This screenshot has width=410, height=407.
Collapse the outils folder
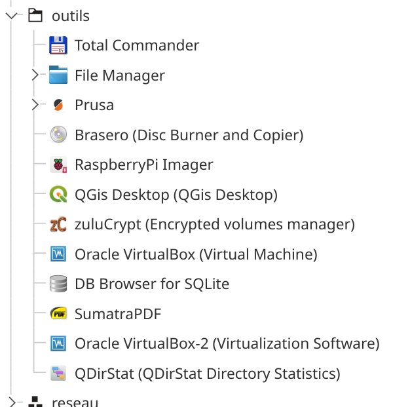click(x=11, y=16)
